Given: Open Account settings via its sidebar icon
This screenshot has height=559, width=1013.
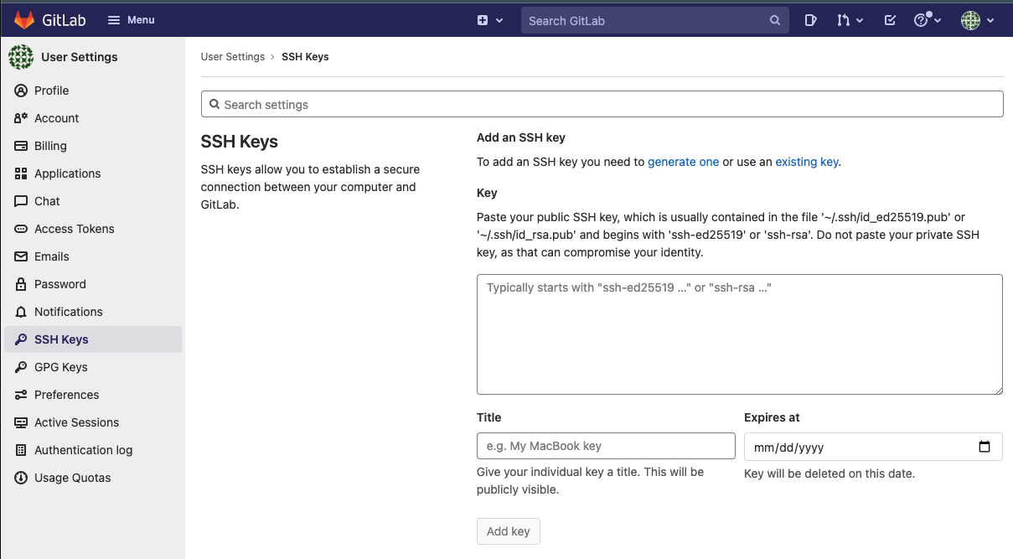Looking at the screenshot, I should pyautogui.click(x=21, y=118).
